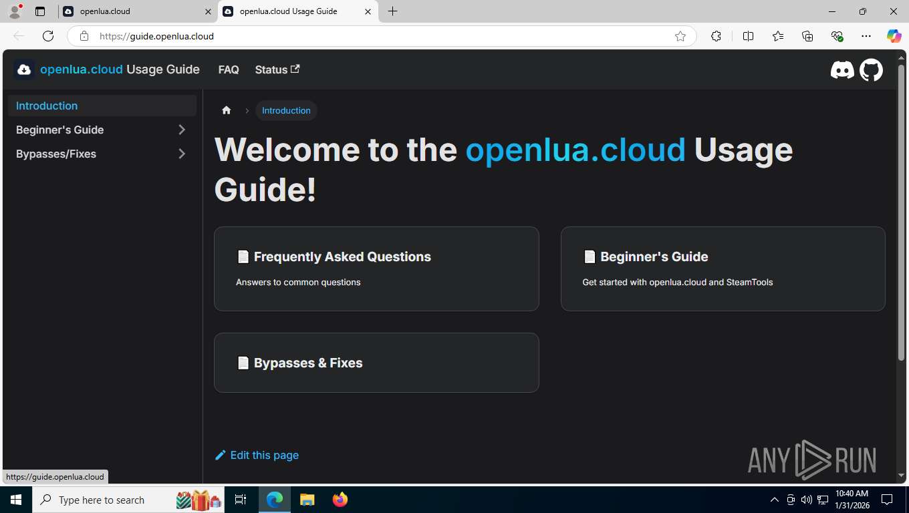This screenshot has width=909, height=513.
Task: Click the browser back arrow
Action: tap(19, 36)
